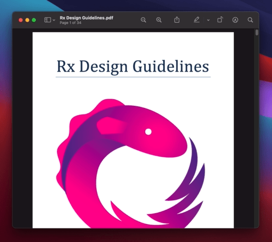Open the search magnifier in the toolbar
The width and height of the screenshot is (272, 242).
[250, 20]
